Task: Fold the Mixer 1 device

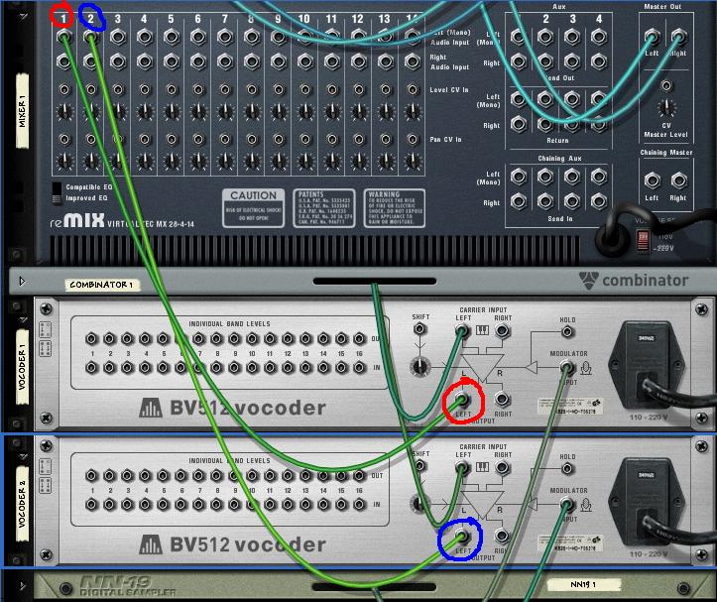Action: (24, 17)
